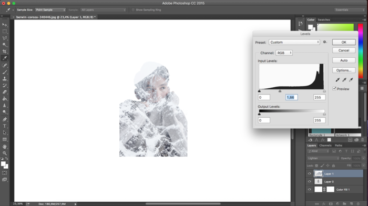Select the Clone Stamp tool
This screenshot has height=206, width=368.
click(4, 79)
